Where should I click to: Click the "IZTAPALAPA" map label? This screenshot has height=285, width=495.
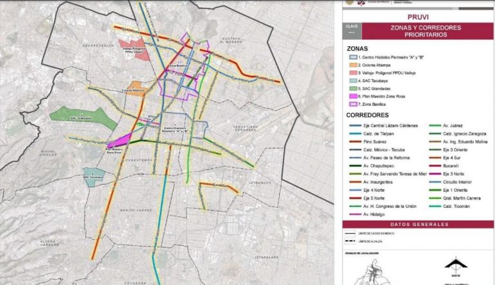(267, 257)
